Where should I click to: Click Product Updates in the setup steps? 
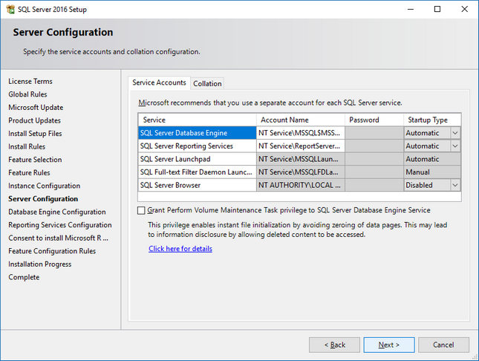34,121
